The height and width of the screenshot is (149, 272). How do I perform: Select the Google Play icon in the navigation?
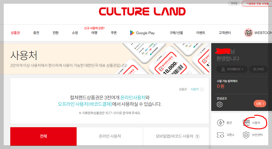coord(132,33)
